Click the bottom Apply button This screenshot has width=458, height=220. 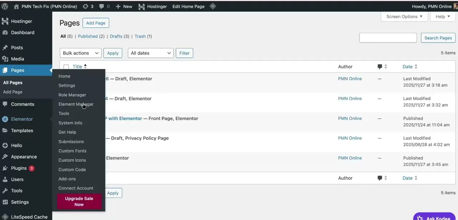[x=113, y=193]
